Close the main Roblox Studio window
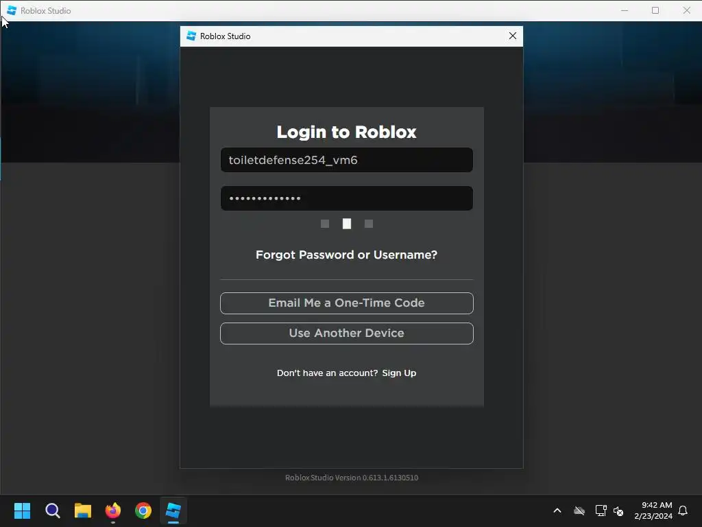702x527 pixels. tap(686, 10)
